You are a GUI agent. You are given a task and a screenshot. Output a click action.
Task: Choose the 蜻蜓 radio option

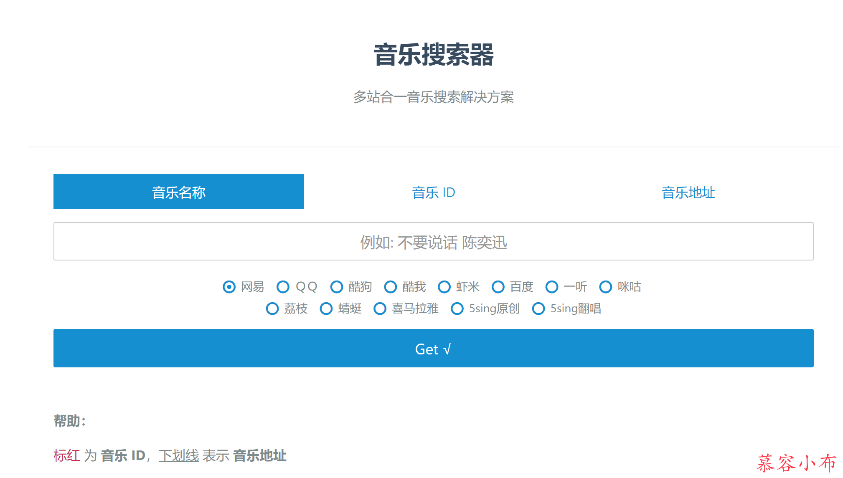tap(326, 309)
